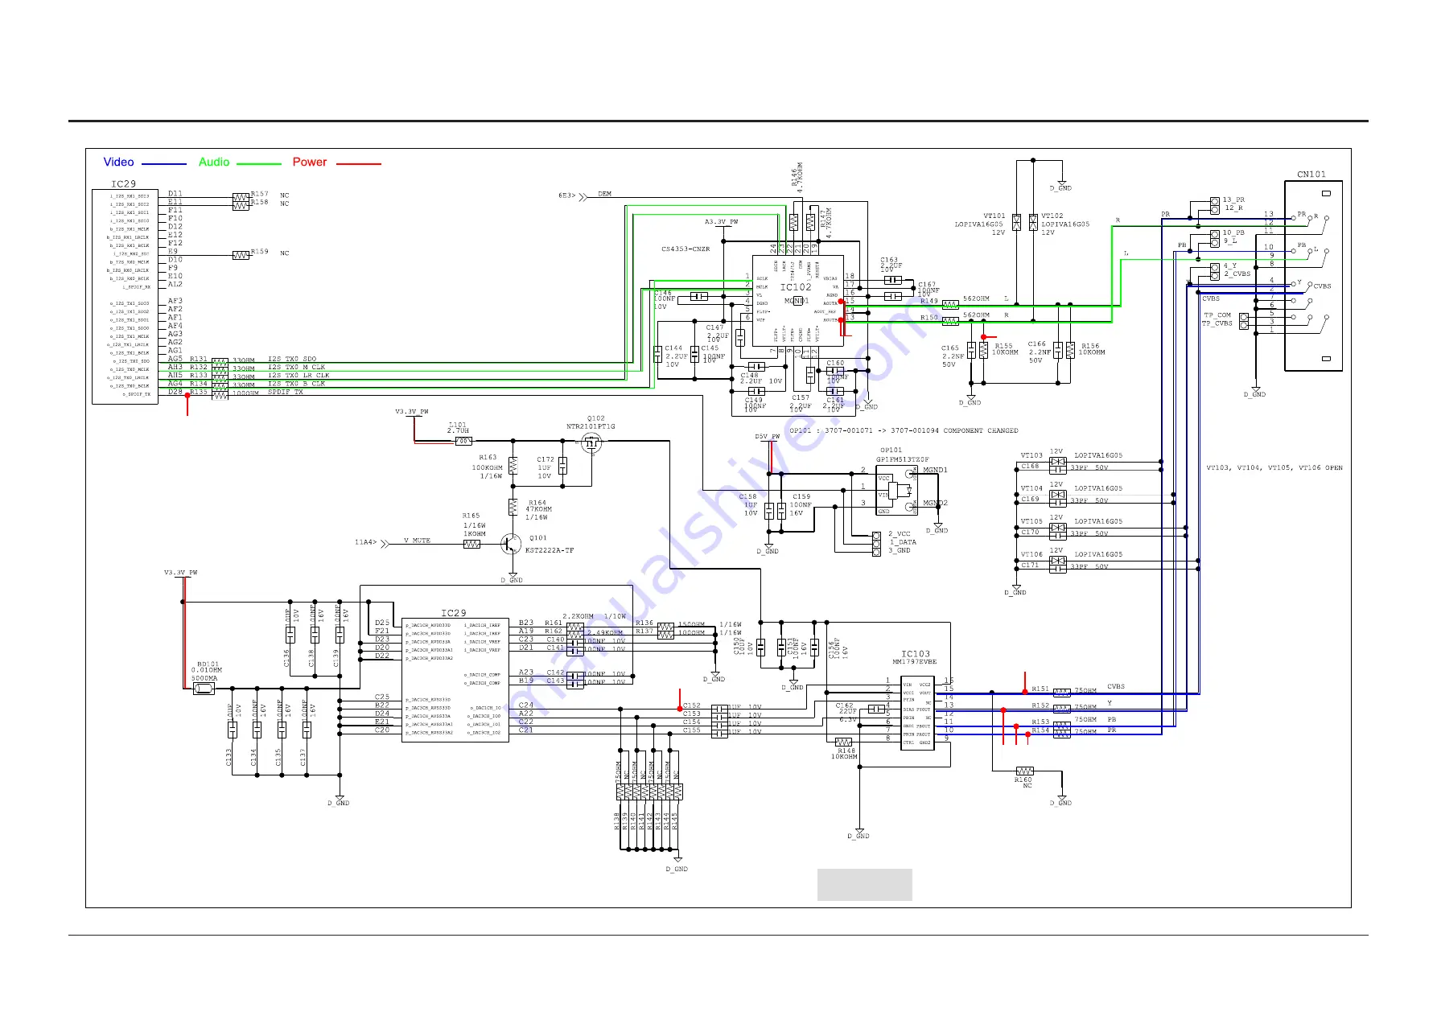Screen dimensions: 1437x1016
Task: Click the D5V_PW power label
Action: point(768,437)
